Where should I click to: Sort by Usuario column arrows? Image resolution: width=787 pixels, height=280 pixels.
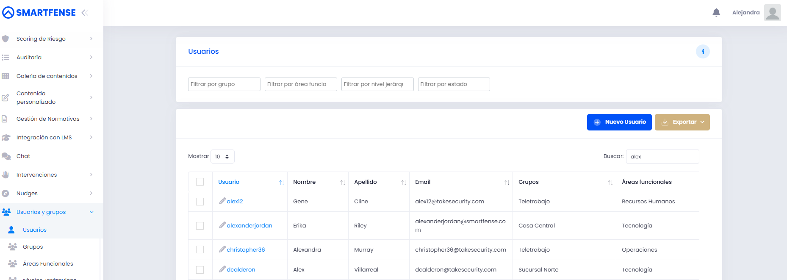(x=281, y=183)
